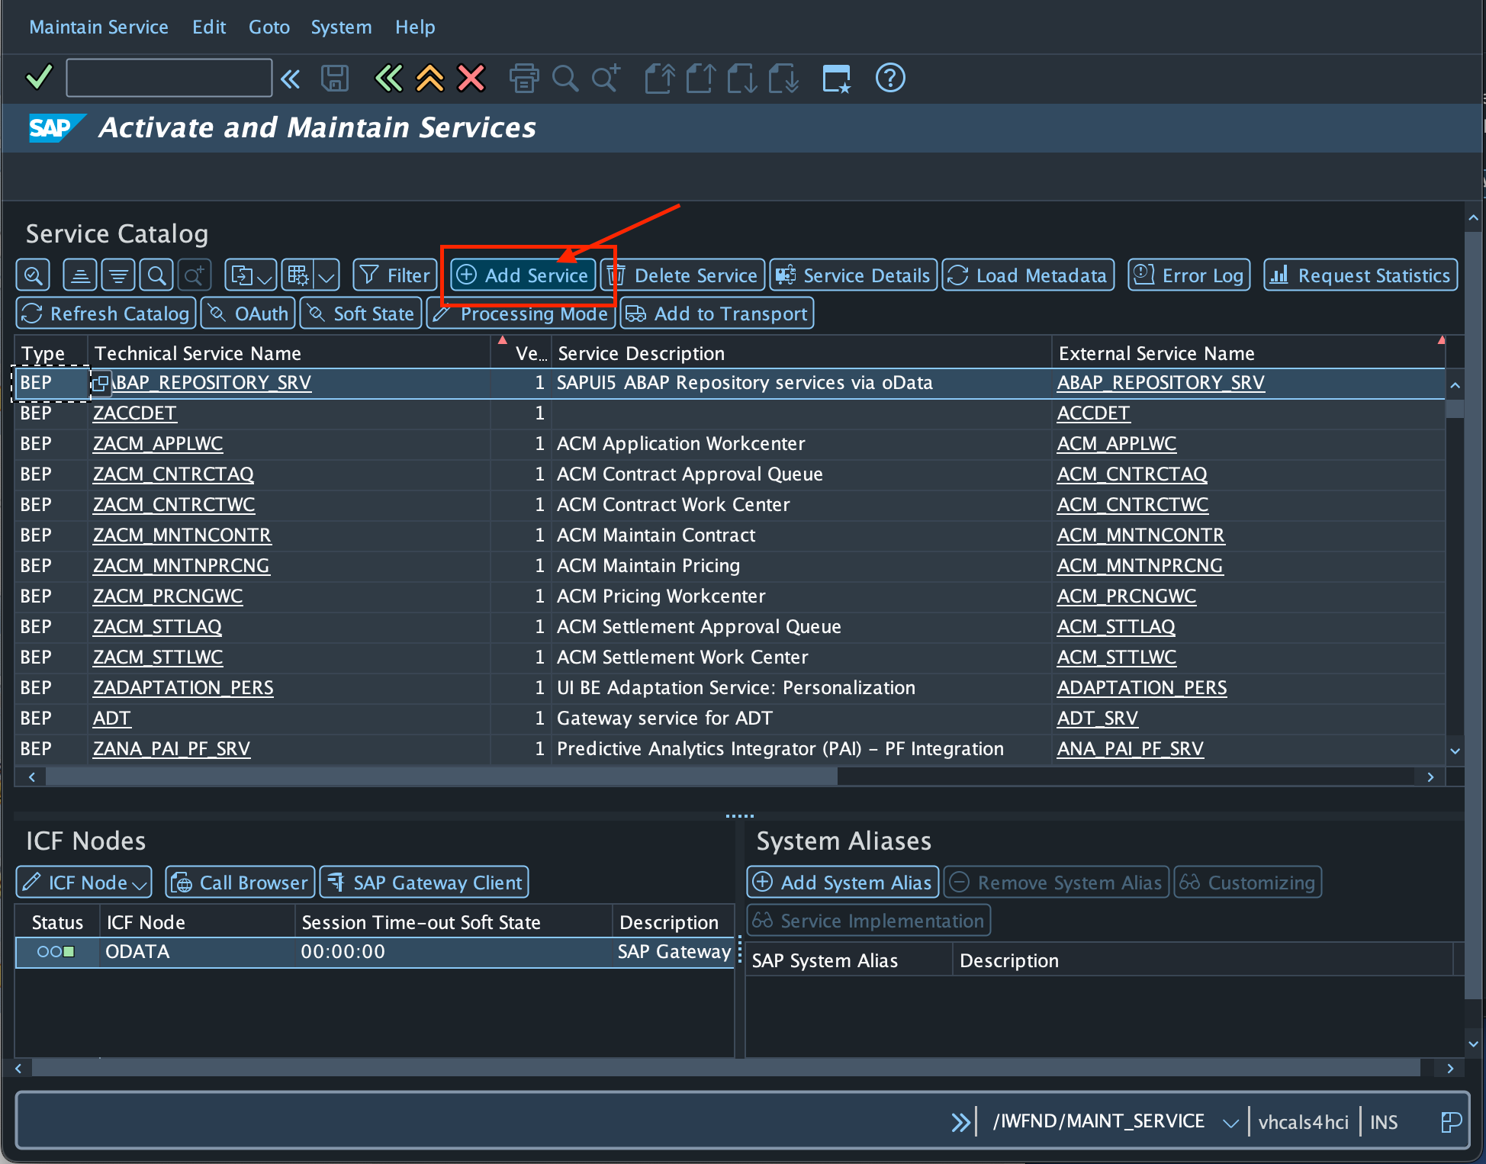
Task: Click the green checkmark Enter icon
Action: pos(38,77)
